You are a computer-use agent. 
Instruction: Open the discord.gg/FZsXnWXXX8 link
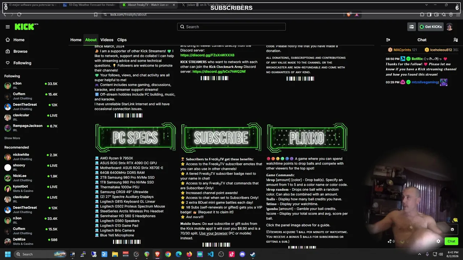pyautogui.click(x=207, y=55)
